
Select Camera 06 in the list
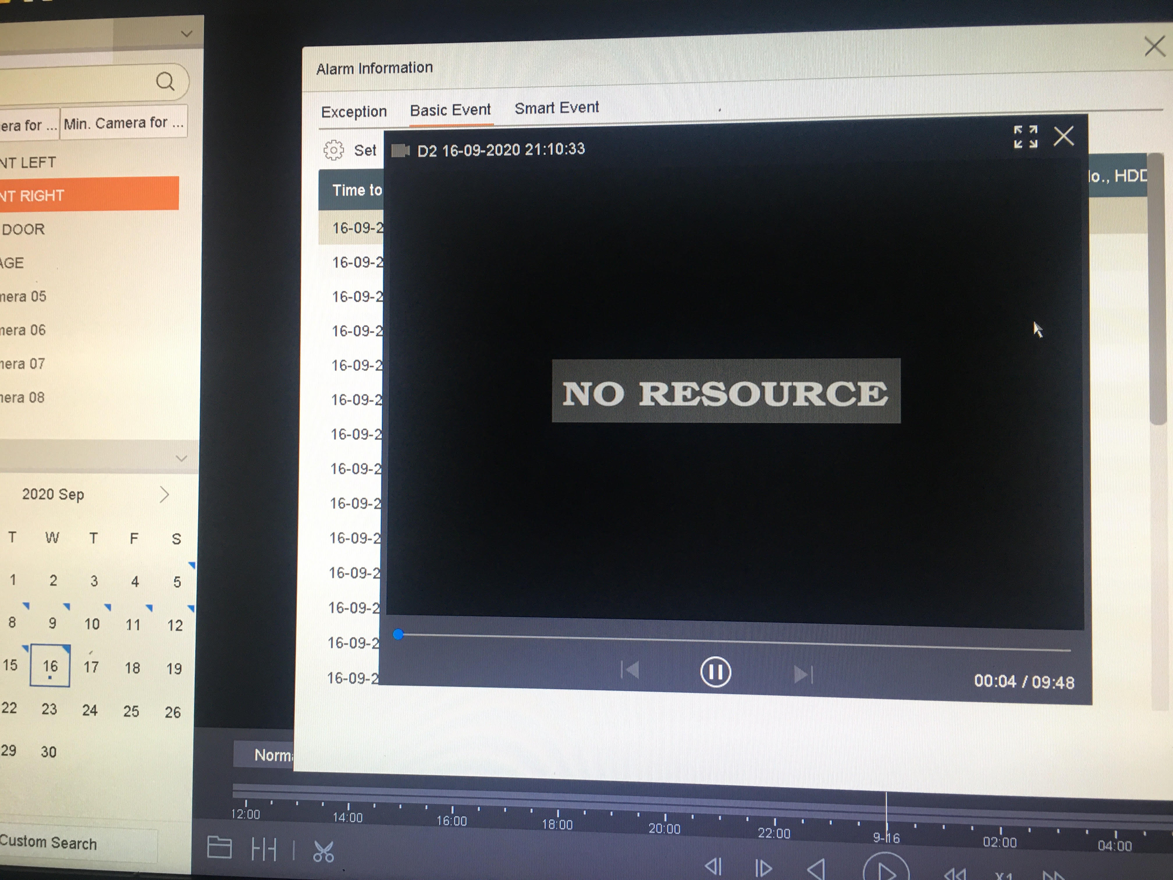[23, 330]
